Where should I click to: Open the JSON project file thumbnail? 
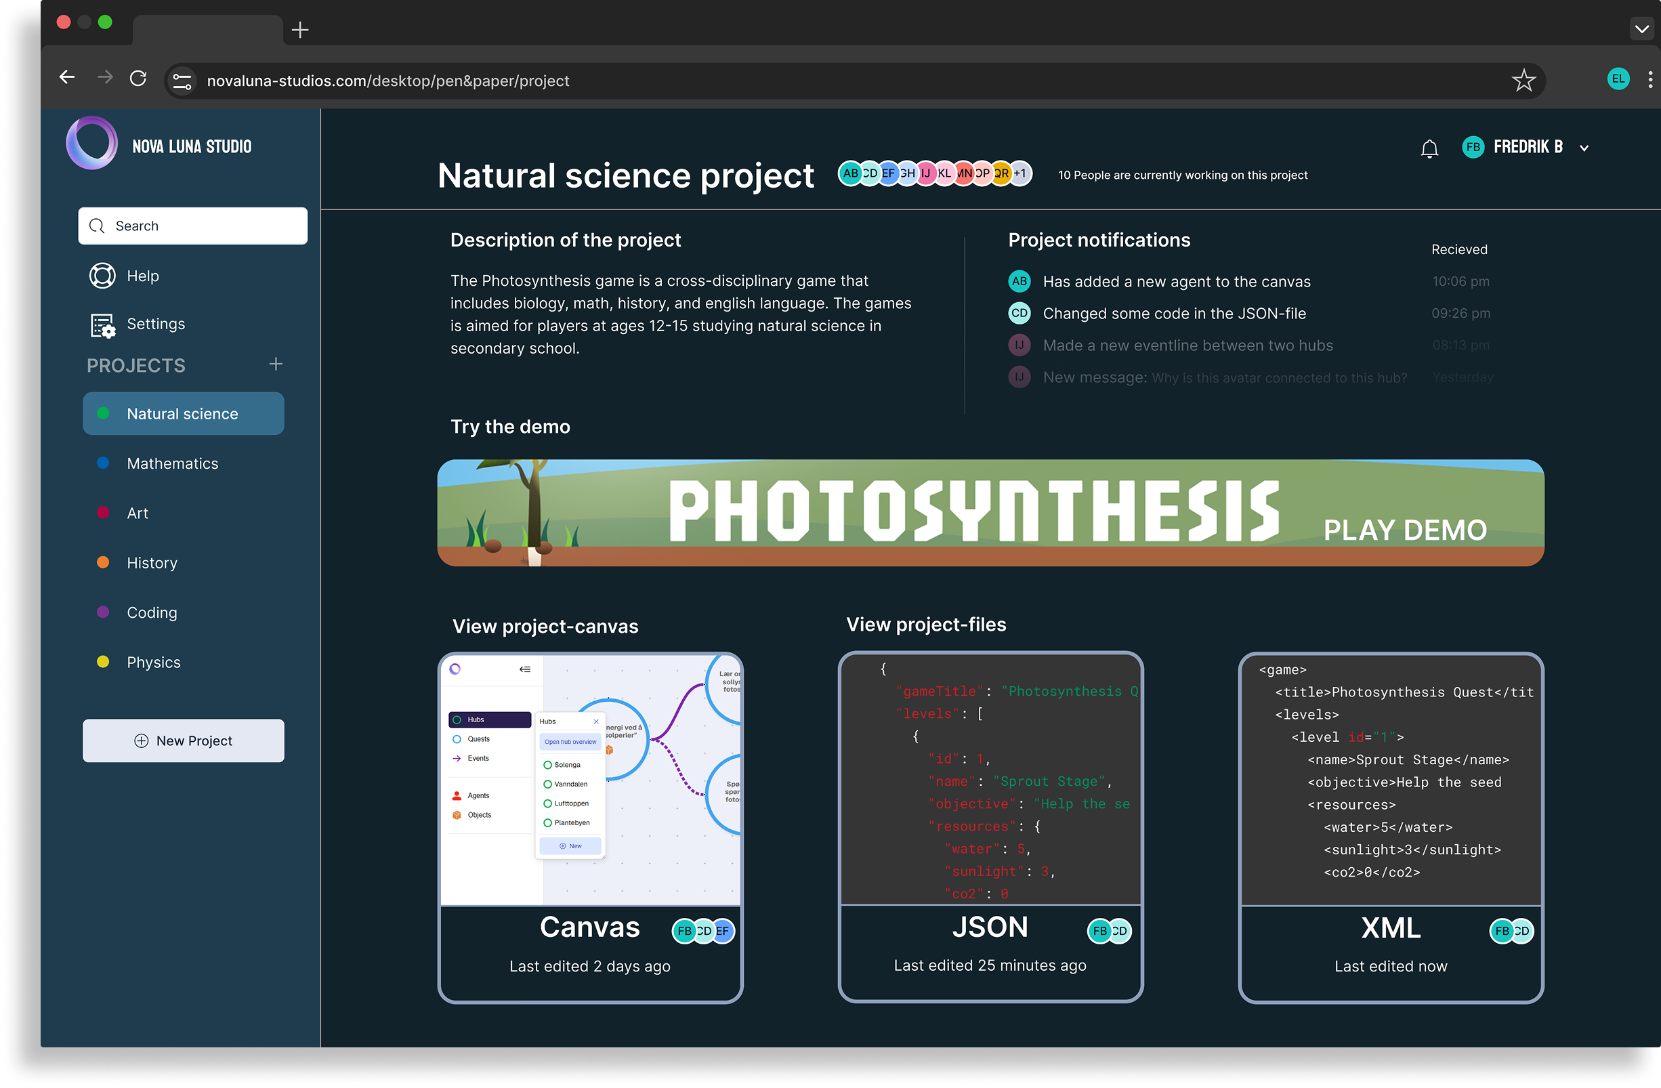990,779
